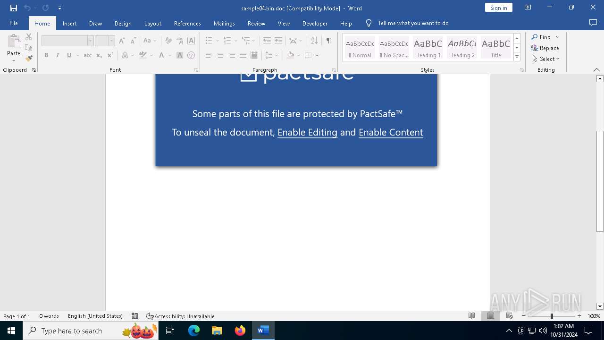This screenshot has height=340, width=604.
Task: Click the Character Shading icon
Action: (180, 55)
